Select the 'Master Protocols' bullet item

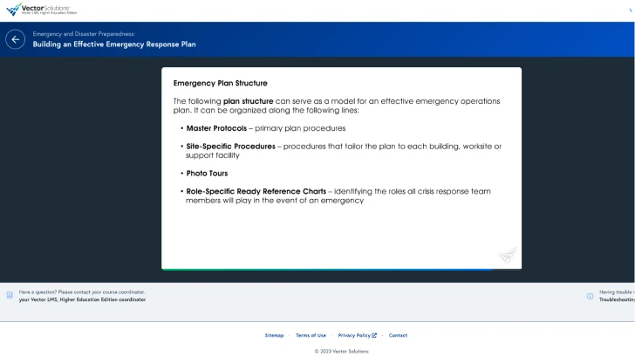216,128
